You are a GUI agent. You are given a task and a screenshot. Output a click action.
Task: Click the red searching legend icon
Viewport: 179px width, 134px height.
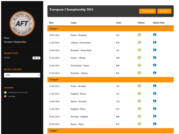point(5,96)
